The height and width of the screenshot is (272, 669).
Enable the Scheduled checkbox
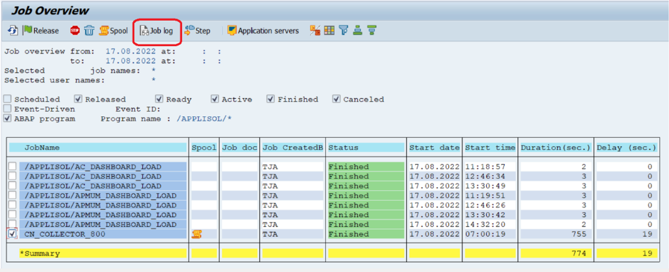pyautogui.click(x=7, y=99)
